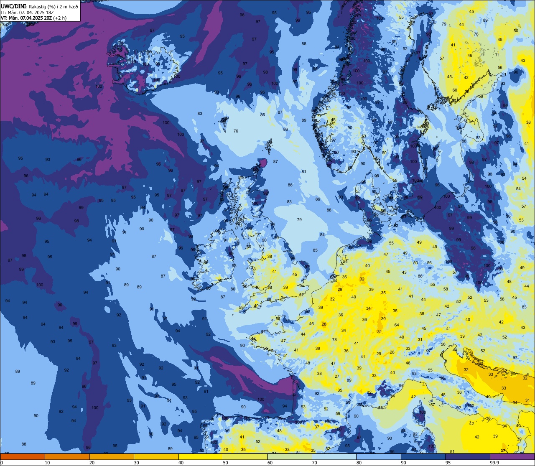This screenshot has height=466, width=535.
Task: Click the 0–10 dark orange legend swatch
Action: coord(23,456)
